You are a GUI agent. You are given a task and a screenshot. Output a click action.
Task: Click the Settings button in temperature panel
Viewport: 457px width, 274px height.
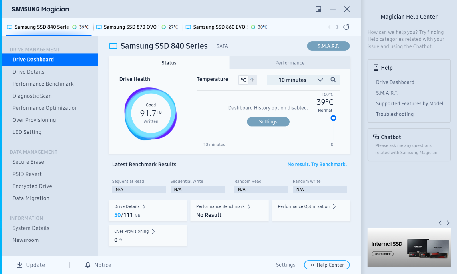pos(268,122)
